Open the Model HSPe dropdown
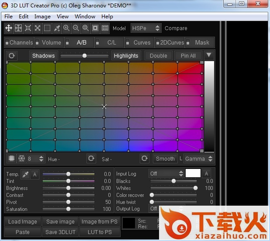 click(146, 28)
